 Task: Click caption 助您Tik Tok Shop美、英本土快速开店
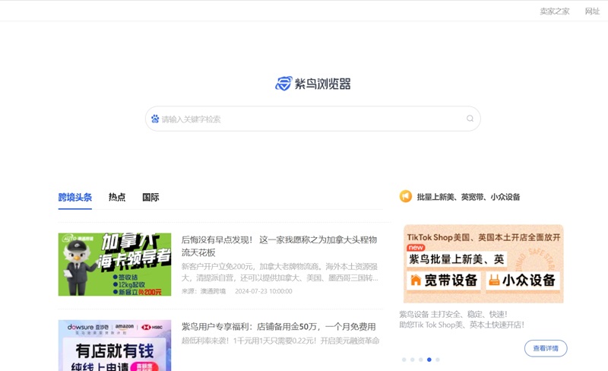click(x=462, y=325)
